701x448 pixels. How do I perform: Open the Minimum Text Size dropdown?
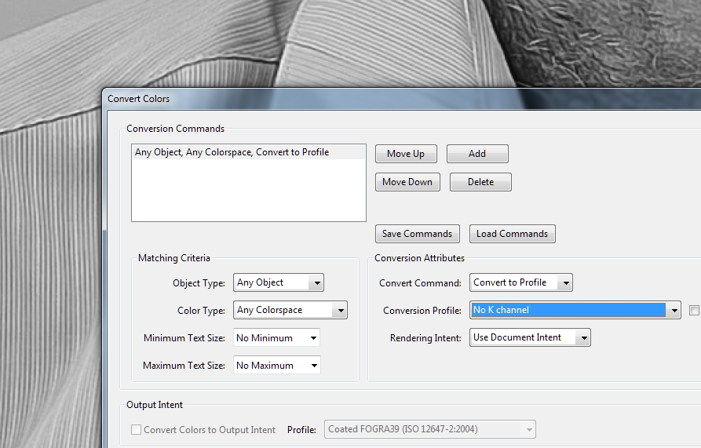pyautogui.click(x=277, y=337)
